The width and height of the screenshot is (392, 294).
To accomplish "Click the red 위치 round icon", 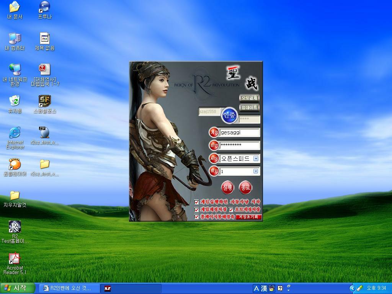I will 214,171.
